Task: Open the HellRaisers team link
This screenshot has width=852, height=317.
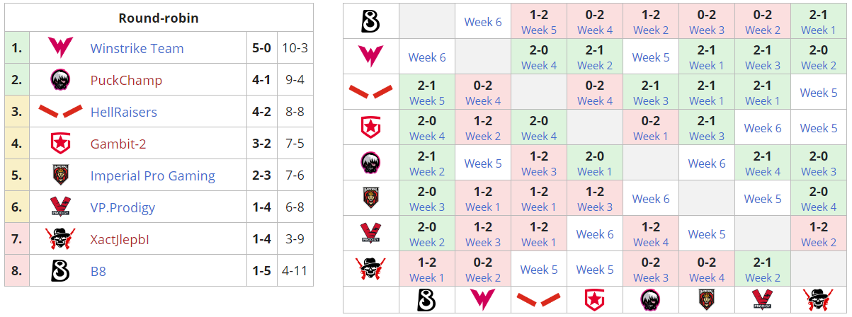Action: click(124, 113)
